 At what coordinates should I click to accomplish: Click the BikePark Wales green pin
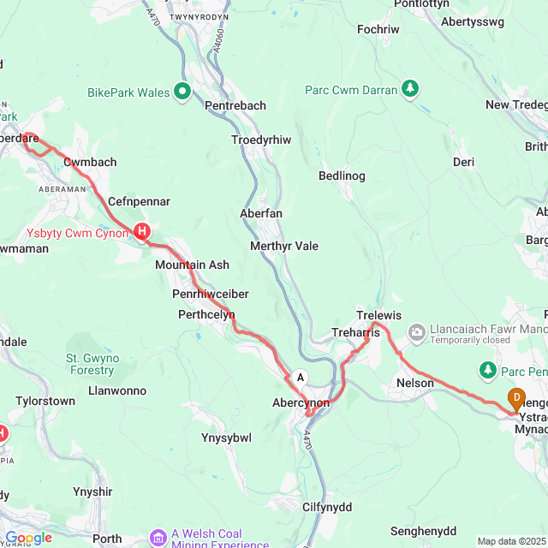[182, 92]
